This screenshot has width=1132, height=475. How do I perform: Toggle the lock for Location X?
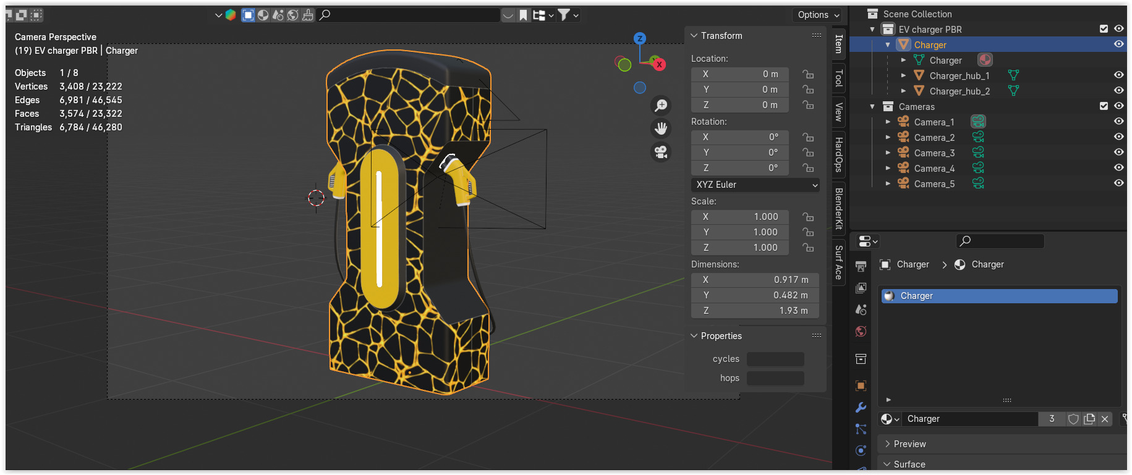pos(807,74)
